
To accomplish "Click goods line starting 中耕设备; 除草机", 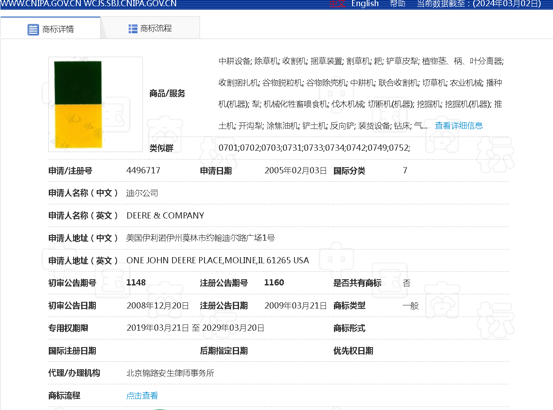I will (x=361, y=61).
